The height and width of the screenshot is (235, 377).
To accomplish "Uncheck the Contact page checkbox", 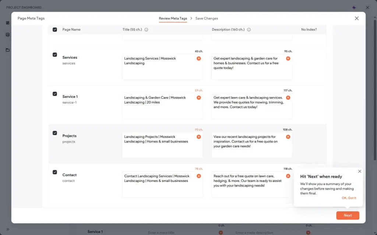I will click(x=55, y=172).
